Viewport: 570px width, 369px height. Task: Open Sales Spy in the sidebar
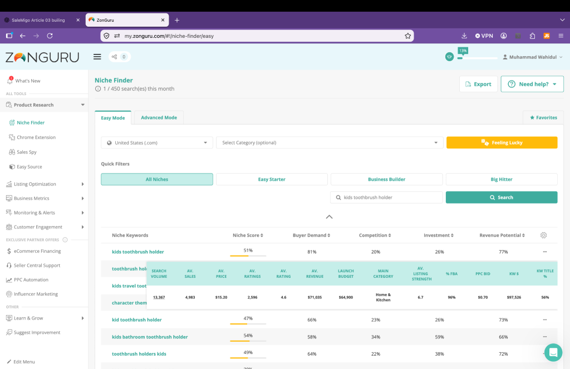(27, 152)
